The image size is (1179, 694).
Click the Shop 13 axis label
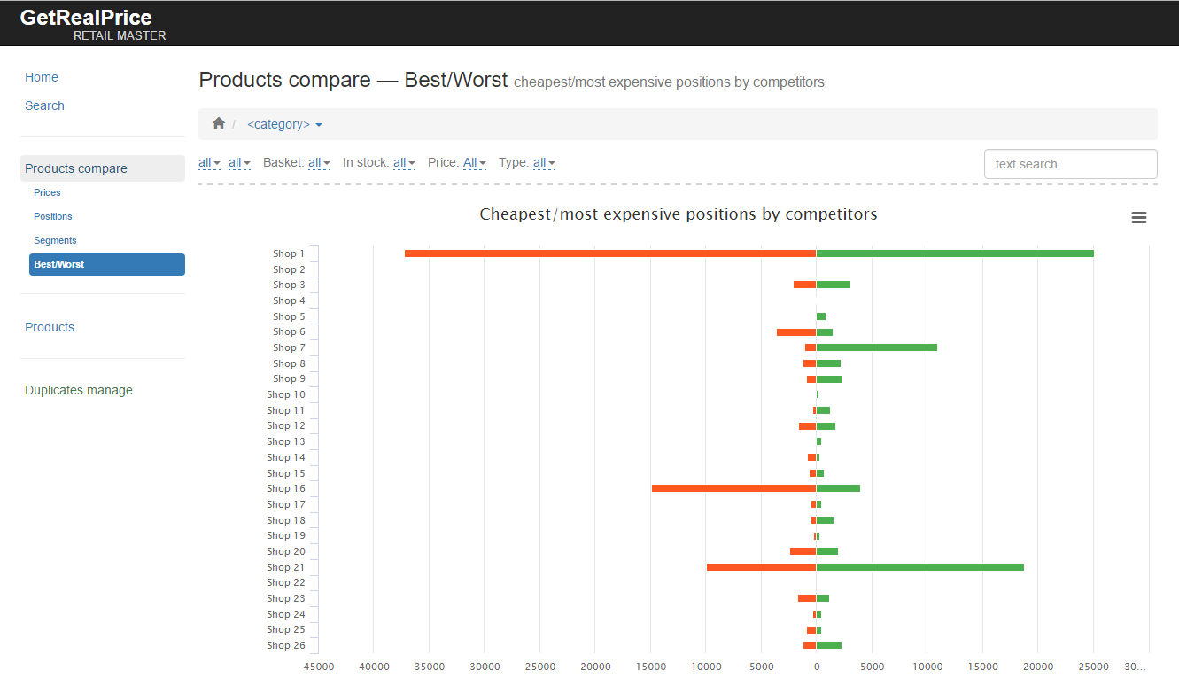click(286, 441)
